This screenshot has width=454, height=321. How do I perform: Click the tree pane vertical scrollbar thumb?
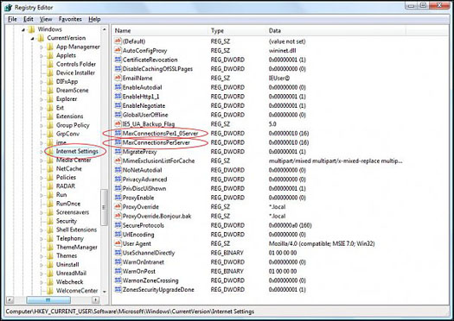(104, 207)
